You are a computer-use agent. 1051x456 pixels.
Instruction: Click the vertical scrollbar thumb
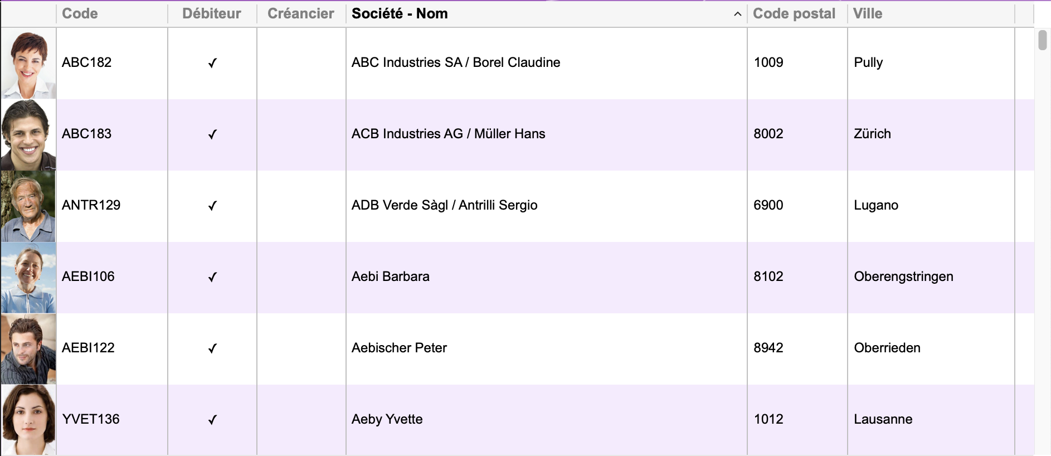[1043, 40]
